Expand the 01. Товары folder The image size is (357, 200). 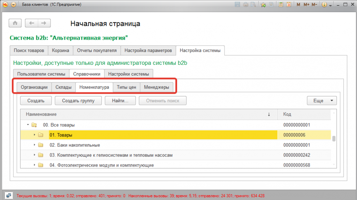tap(35, 135)
